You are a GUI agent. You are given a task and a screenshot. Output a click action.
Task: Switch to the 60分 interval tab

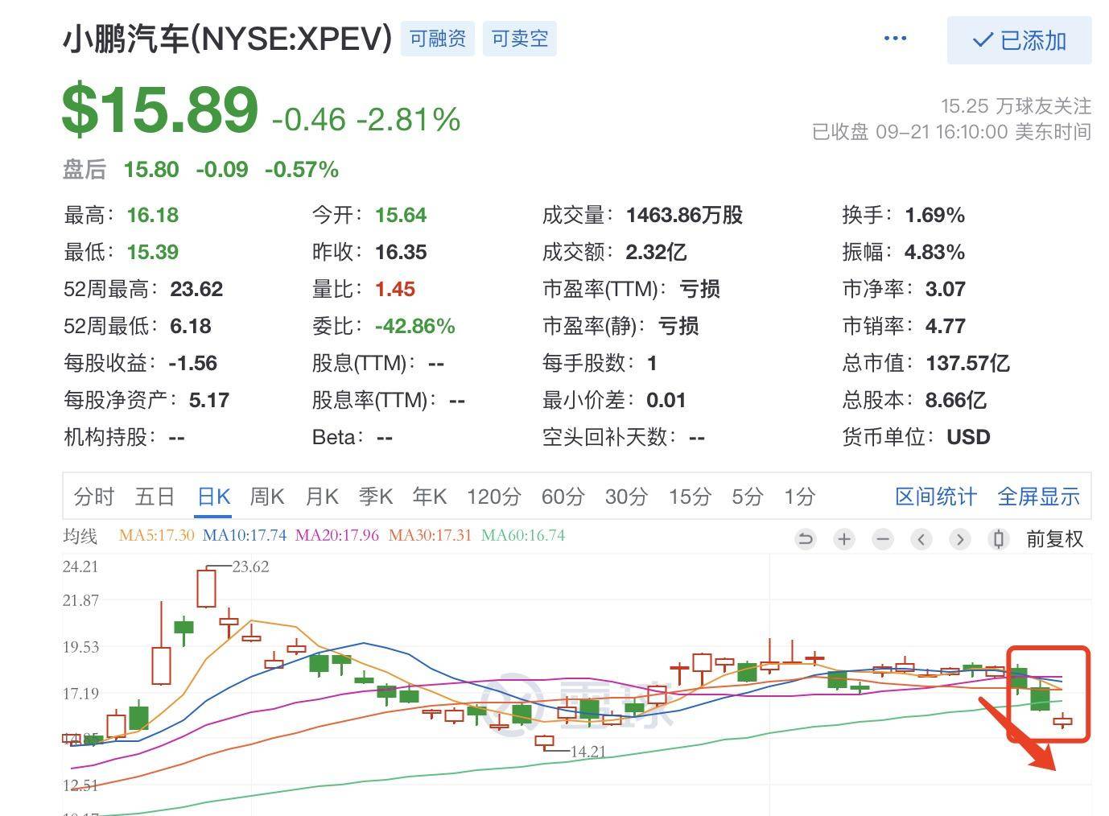563,497
